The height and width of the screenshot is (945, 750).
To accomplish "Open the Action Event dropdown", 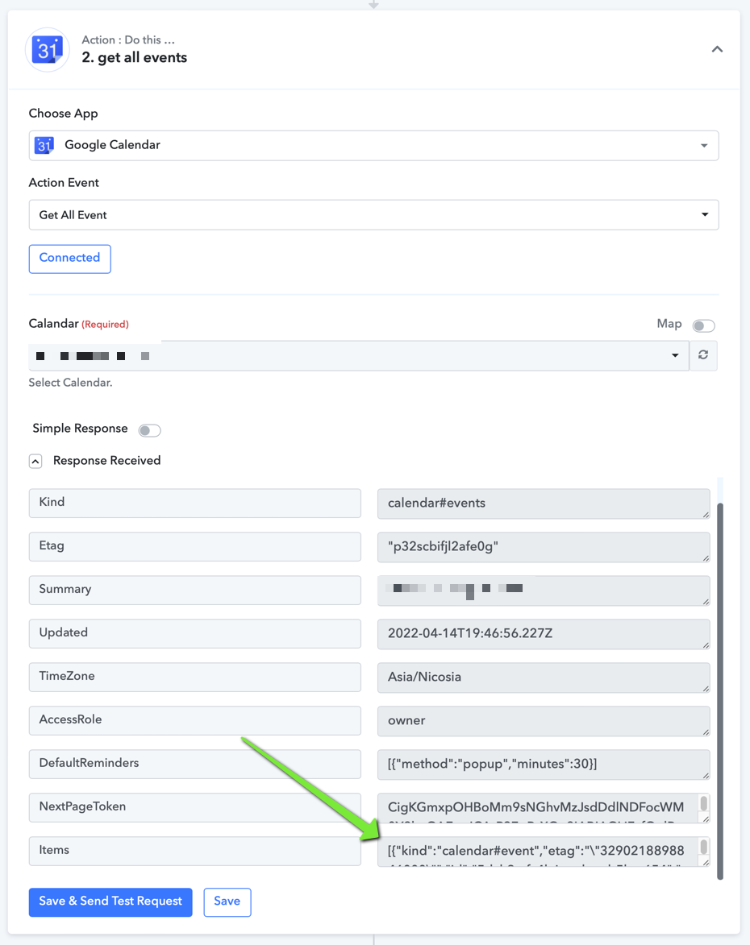I will coord(373,214).
